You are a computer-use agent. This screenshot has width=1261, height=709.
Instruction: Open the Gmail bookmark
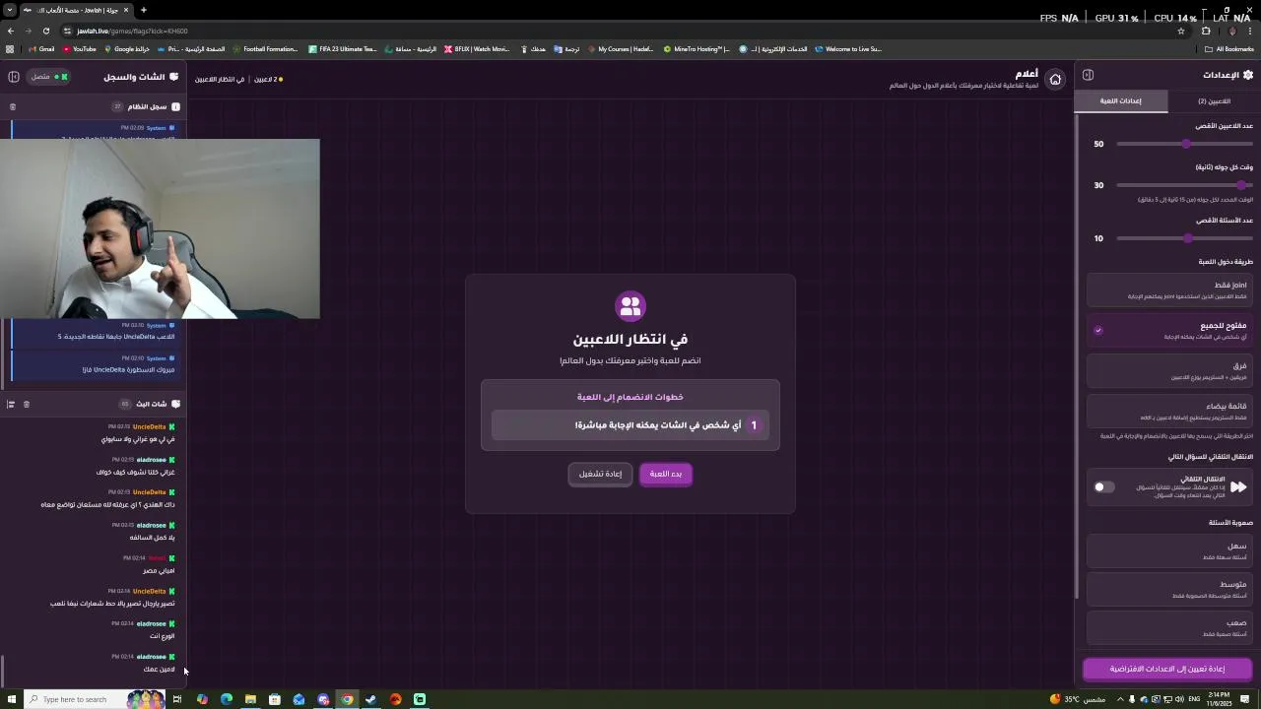(x=41, y=48)
